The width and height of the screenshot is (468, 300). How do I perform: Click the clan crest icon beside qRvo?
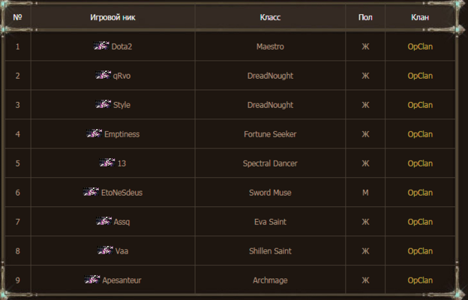tap(103, 75)
